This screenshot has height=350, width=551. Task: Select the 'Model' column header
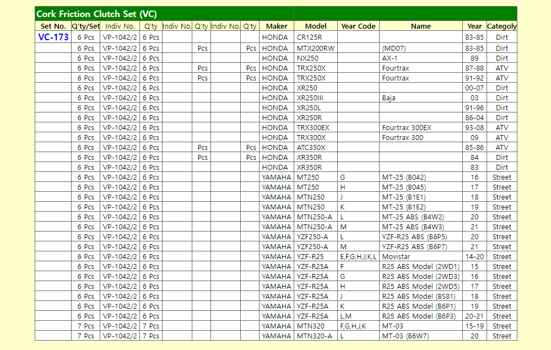[316, 26]
